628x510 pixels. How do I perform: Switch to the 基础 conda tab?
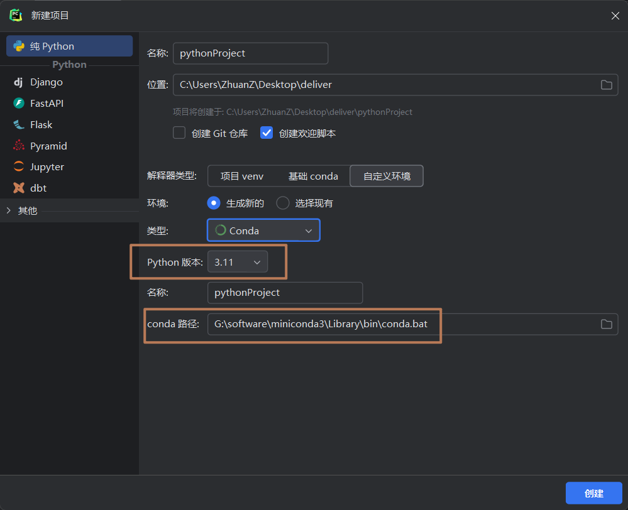click(313, 176)
